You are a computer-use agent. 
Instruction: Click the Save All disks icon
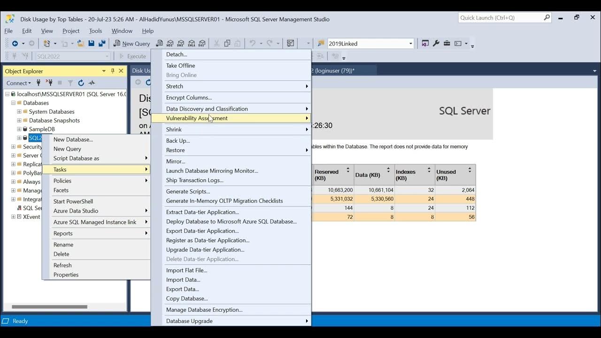pyautogui.click(x=101, y=44)
